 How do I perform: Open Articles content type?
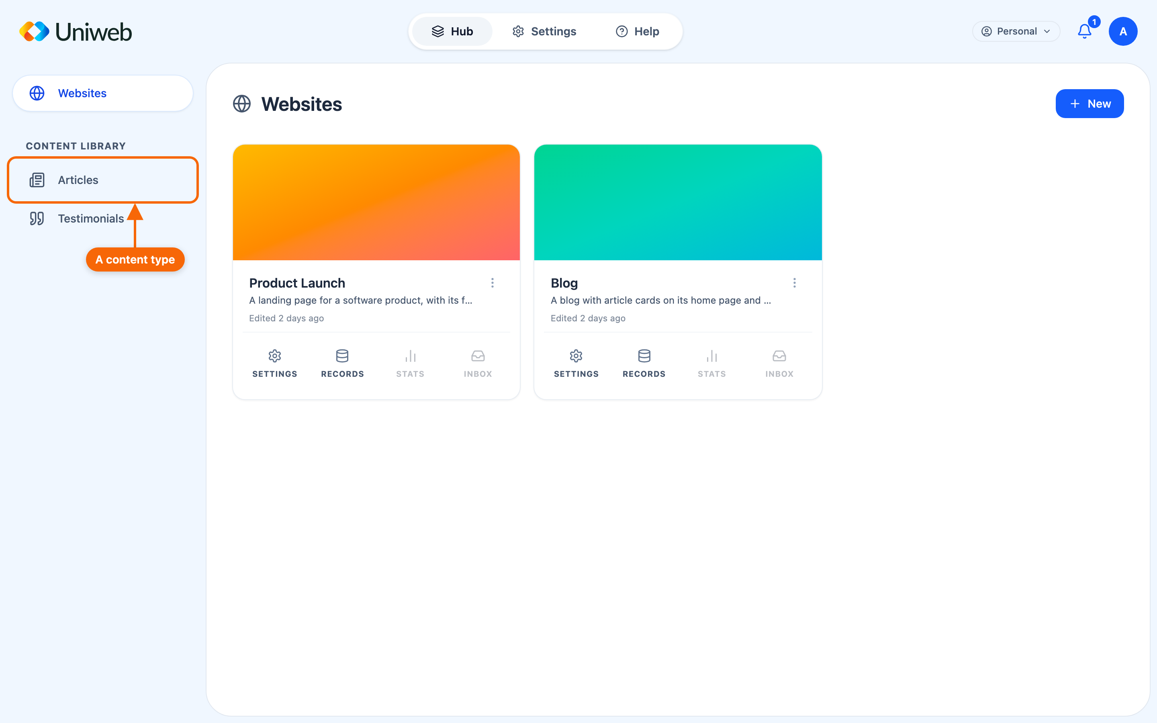pyautogui.click(x=103, y=180)
